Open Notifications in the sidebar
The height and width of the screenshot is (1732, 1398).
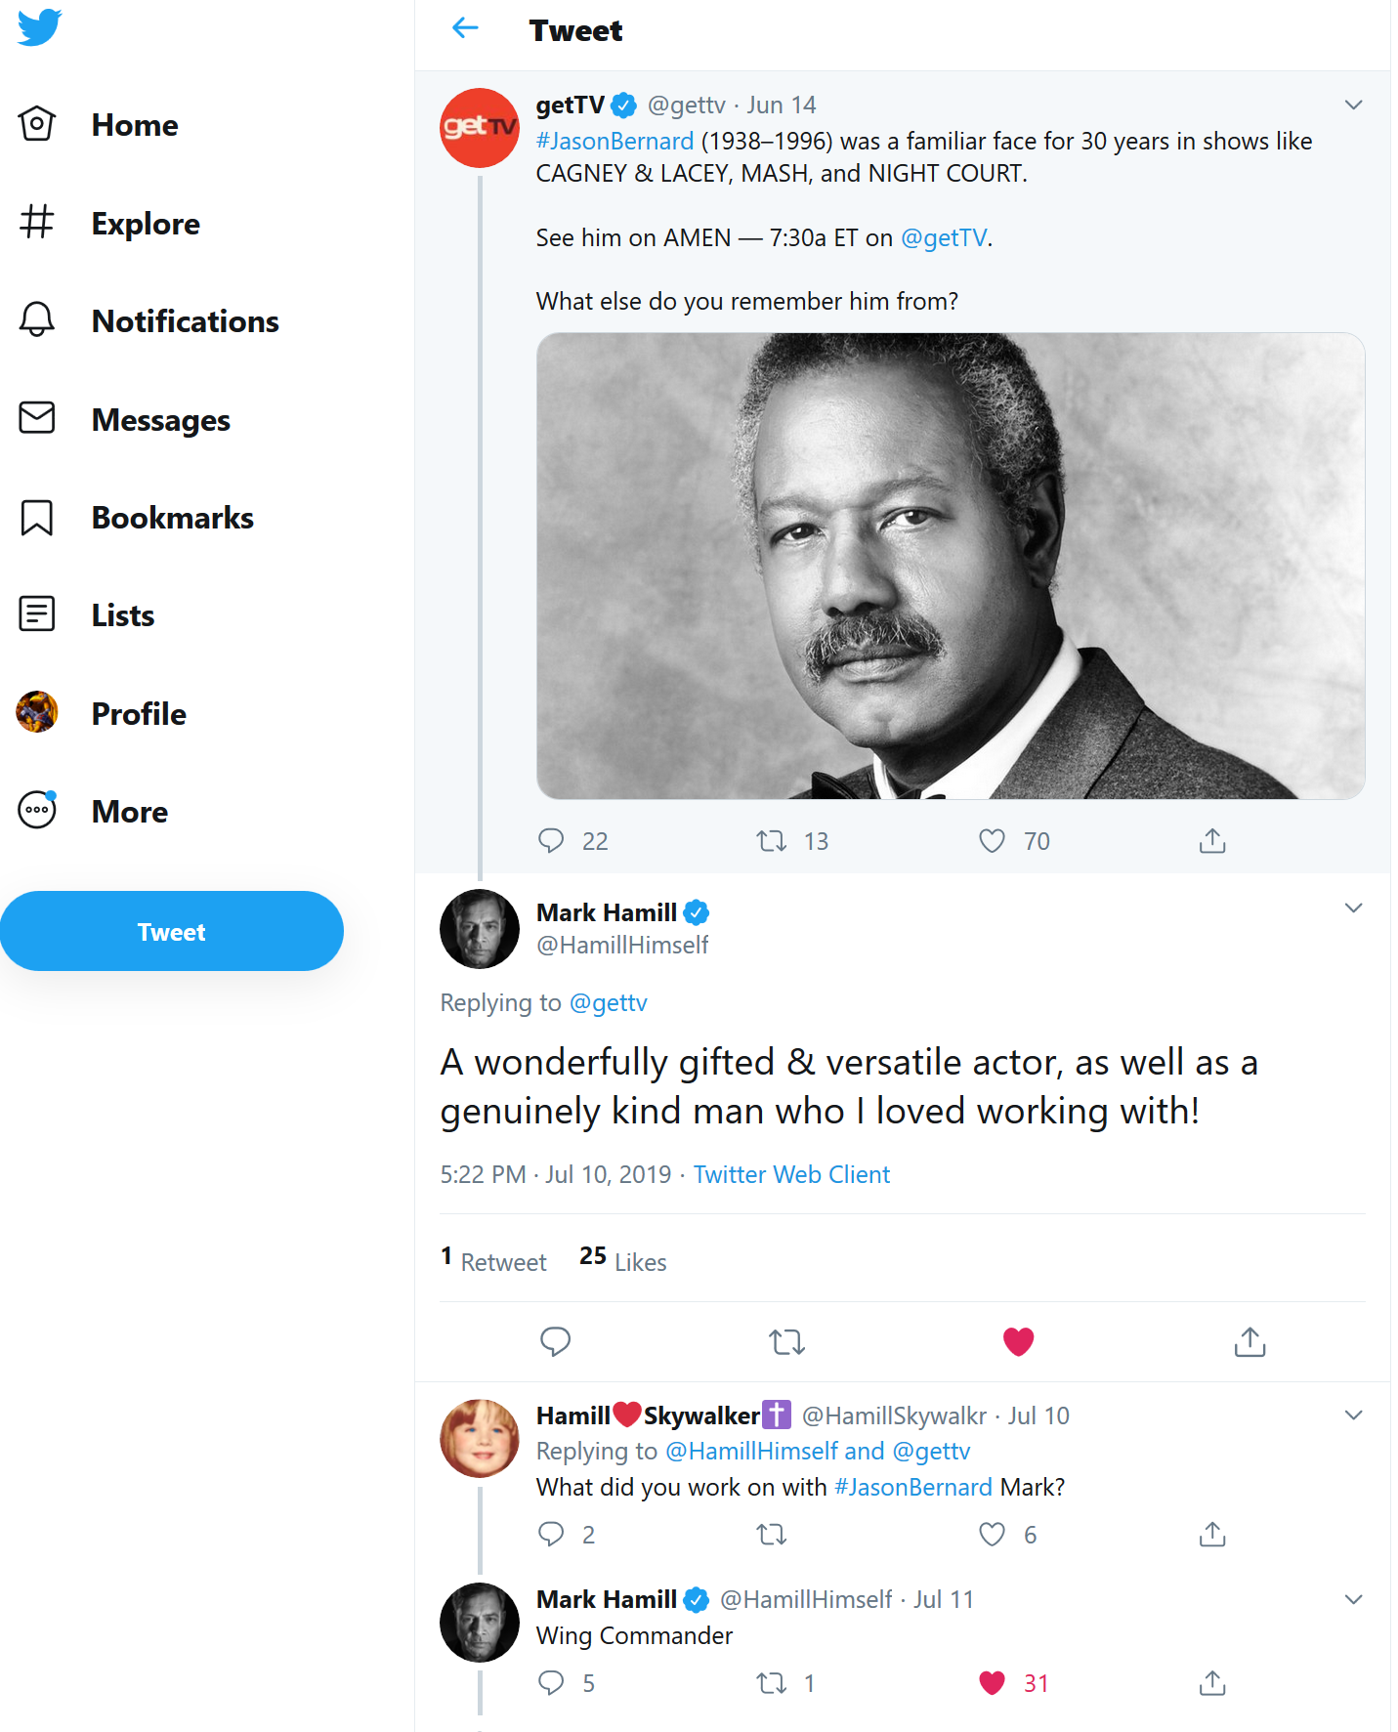pos(185,321)
